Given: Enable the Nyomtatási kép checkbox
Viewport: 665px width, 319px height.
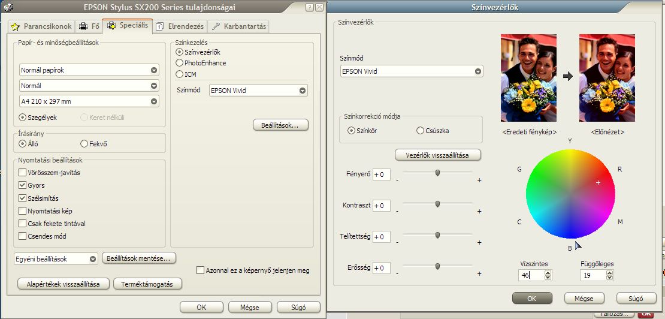Looking at the screenshot, I should click(x=23, y=211).
